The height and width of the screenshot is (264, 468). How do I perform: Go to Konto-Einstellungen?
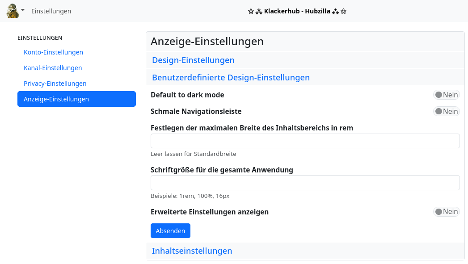[x=53, y=52]
